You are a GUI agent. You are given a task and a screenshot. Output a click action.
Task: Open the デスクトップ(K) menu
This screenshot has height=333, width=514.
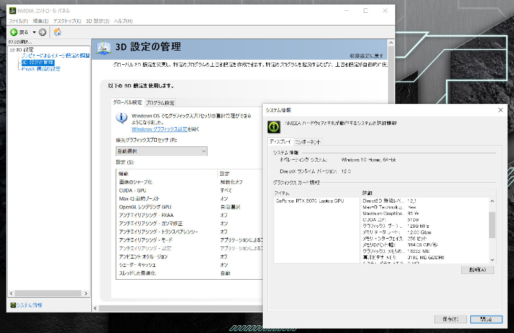click(x=67, y=21)
